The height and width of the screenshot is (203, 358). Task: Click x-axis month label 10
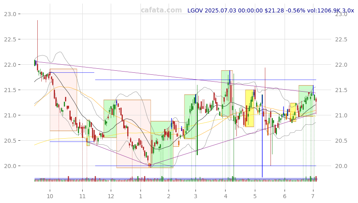tap(50, 196)
